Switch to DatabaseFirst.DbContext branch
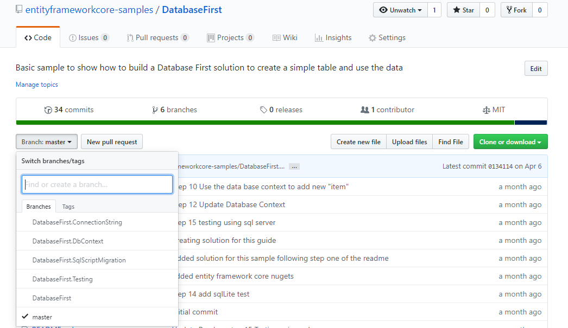The image size is (568, 328). pyautogui.click(x=97, y=241)
